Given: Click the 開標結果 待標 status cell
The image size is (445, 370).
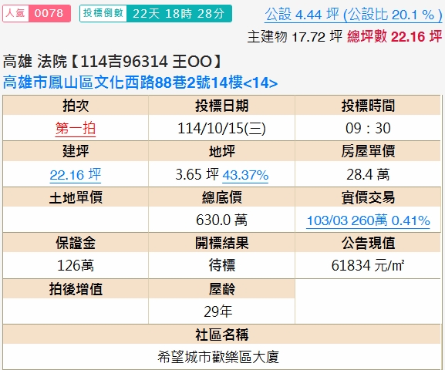Looking at the screenshot, I should pyautogui.click(x=221, y=266).
